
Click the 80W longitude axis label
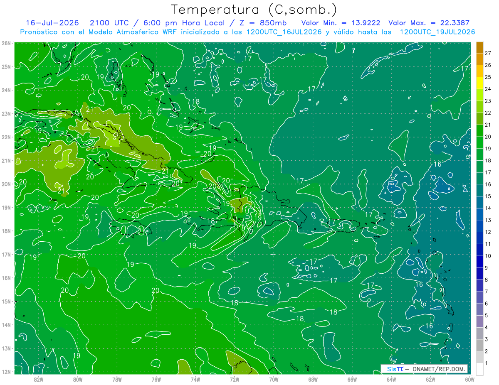tap(77, 379)
